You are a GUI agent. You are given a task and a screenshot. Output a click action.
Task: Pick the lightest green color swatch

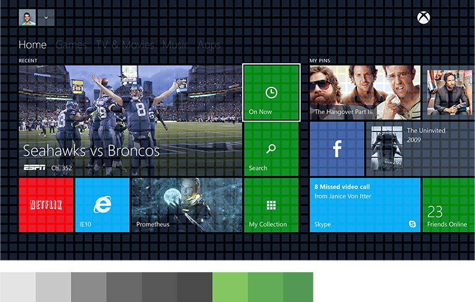point(230,286)
